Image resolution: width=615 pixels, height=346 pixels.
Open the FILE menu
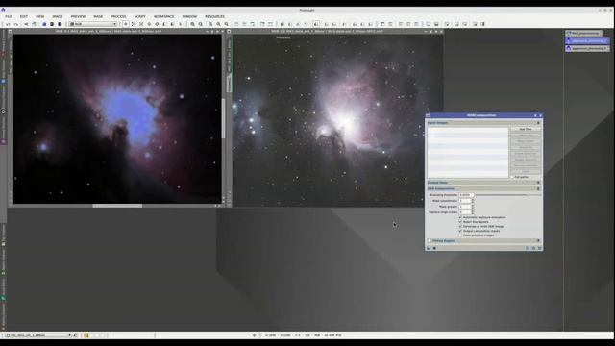[9, 17]
